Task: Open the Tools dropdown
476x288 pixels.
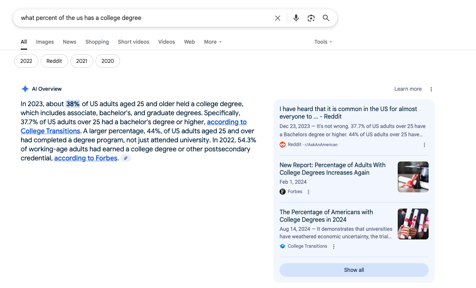Action: tap(323, 42)
